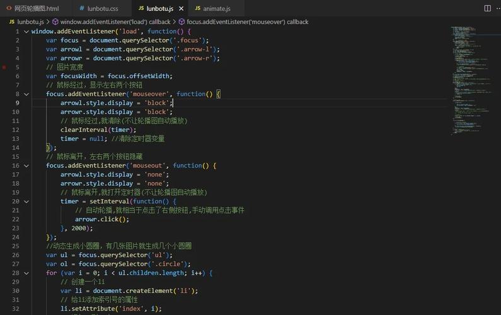Fold the mouseout listener at line 16
Image resolution: width=501 pixels, height=315 pixels.
26,166
